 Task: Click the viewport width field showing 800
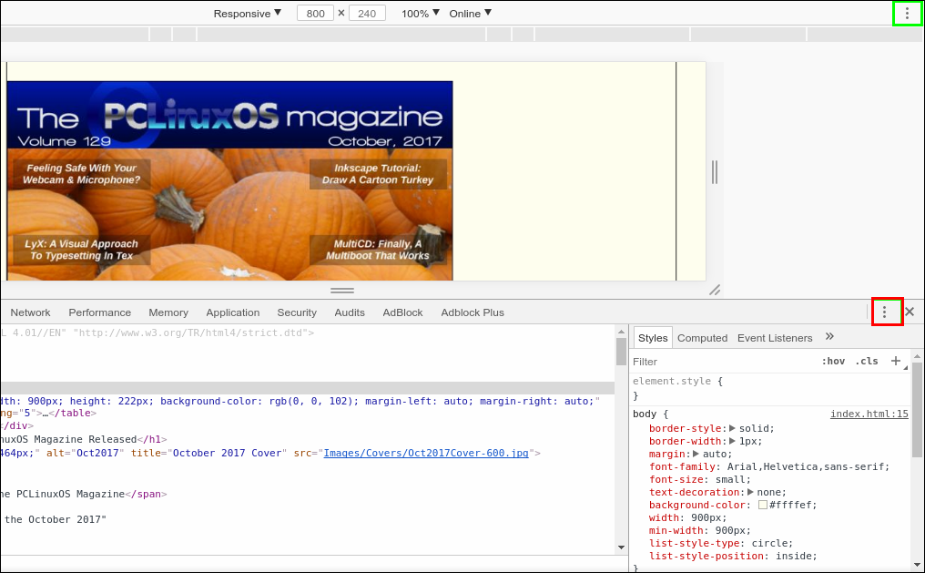[x=315, y=13]
